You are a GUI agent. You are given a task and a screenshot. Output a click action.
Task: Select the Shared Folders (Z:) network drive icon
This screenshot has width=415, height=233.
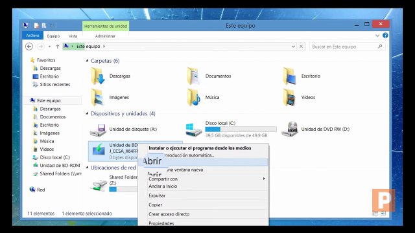99,186
